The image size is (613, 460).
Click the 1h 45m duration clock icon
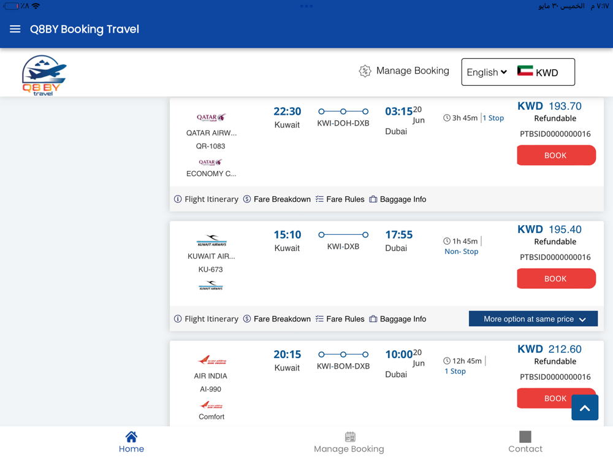coord(447,241)
